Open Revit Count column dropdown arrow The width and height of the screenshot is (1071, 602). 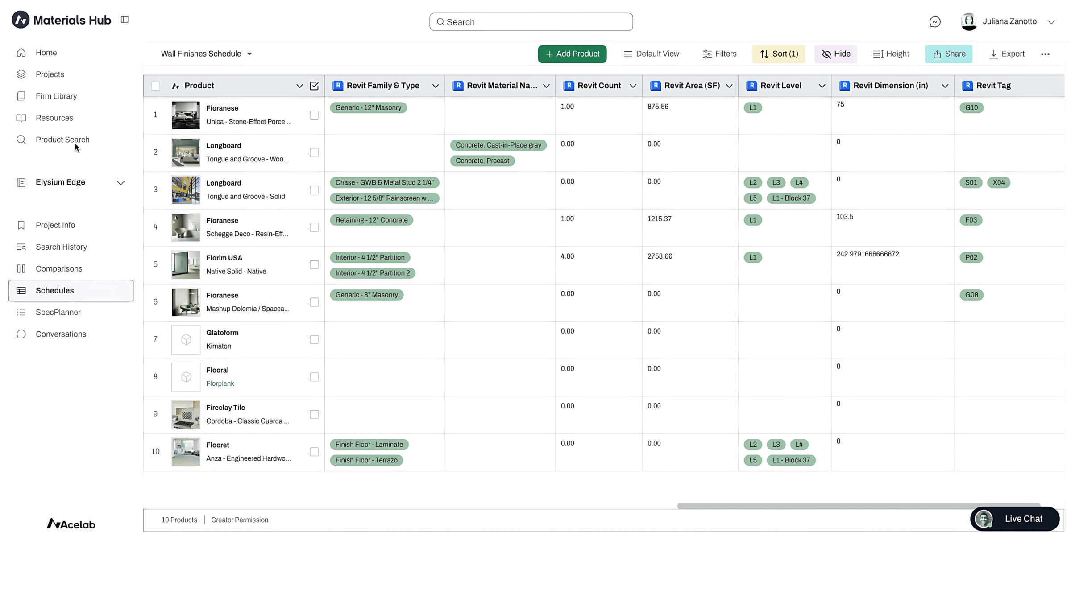click(633, 86)
